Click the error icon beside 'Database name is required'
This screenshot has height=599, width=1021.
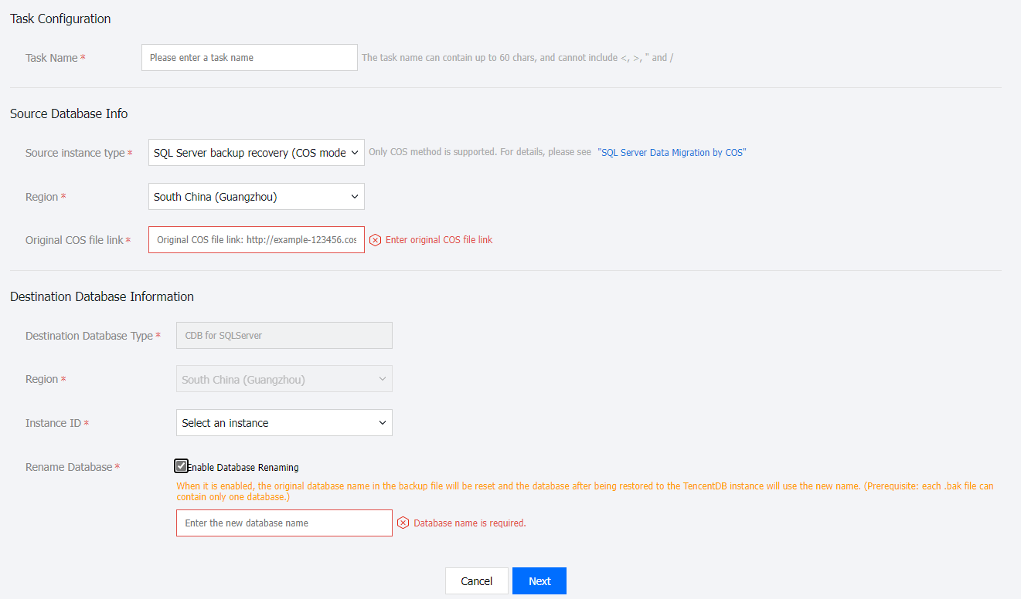click(403, 523)
